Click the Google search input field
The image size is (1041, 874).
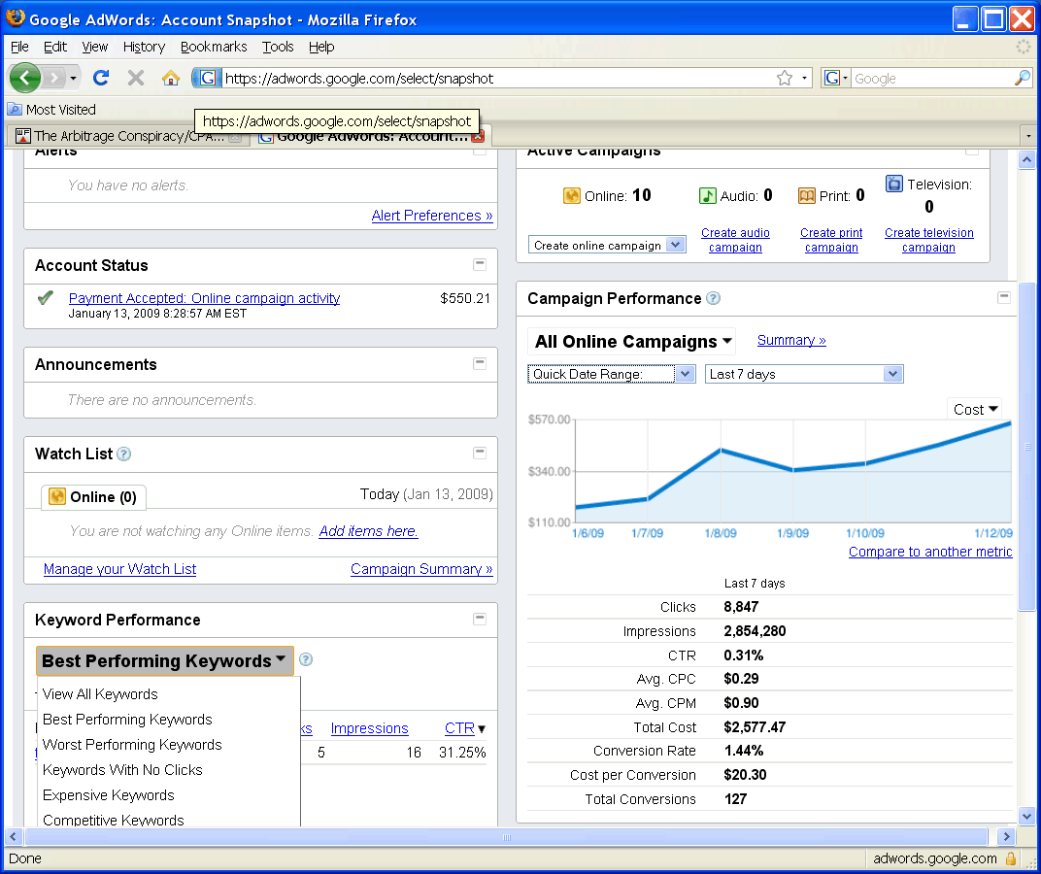pos(932,79)
